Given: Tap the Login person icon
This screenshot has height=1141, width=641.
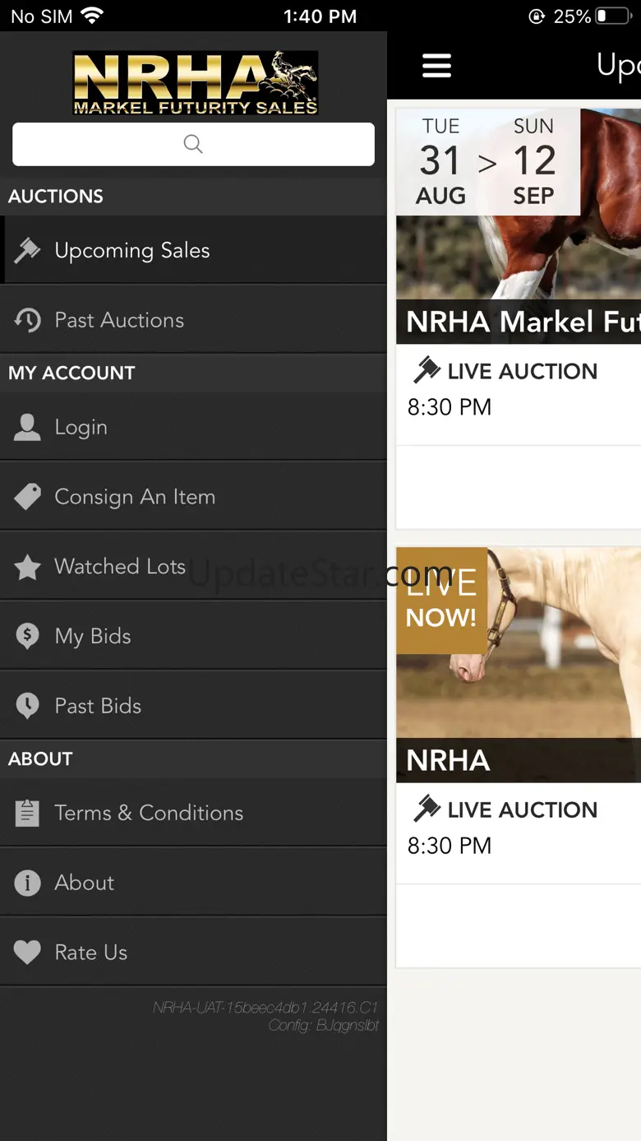Looking at the screenshot, I should point(27,427).
